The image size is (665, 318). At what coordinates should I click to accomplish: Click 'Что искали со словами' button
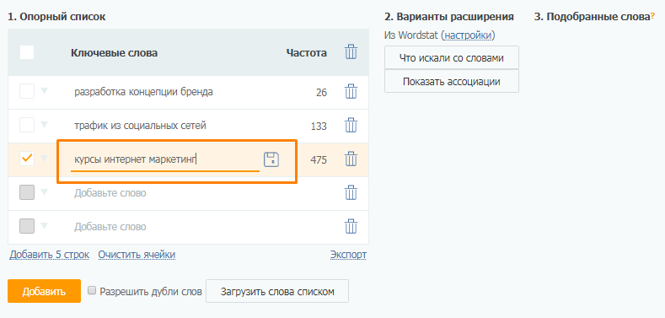(452, 57)
